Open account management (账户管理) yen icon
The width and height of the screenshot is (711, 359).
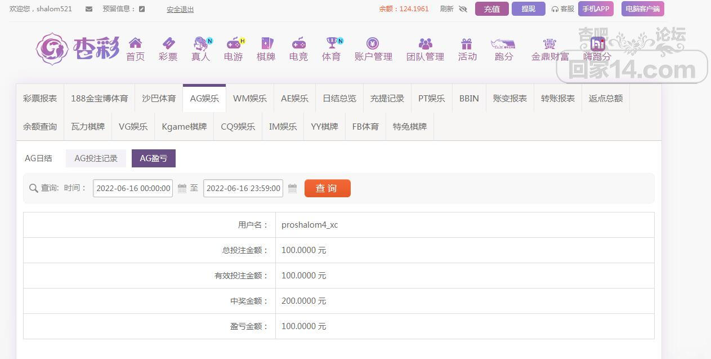373,43
